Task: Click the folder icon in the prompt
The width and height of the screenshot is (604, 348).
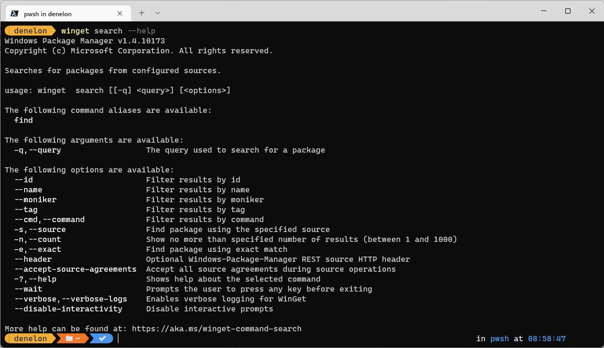Action: coord(69,339)
